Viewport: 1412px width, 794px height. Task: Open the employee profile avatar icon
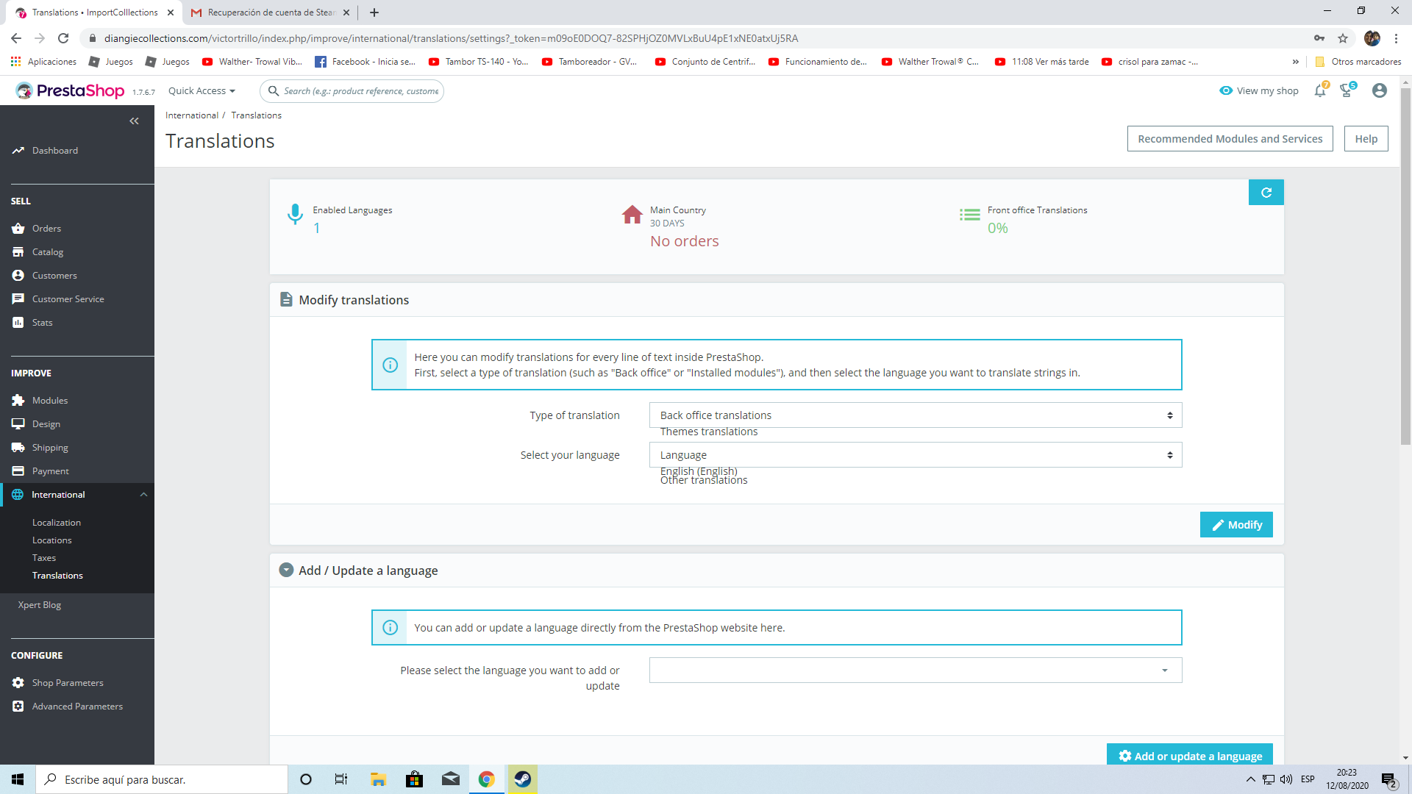pyautogui.click(x=1380, y=90)
